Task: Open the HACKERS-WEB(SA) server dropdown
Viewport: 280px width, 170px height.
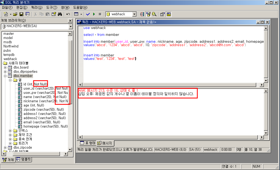Action: coord(71,27)
